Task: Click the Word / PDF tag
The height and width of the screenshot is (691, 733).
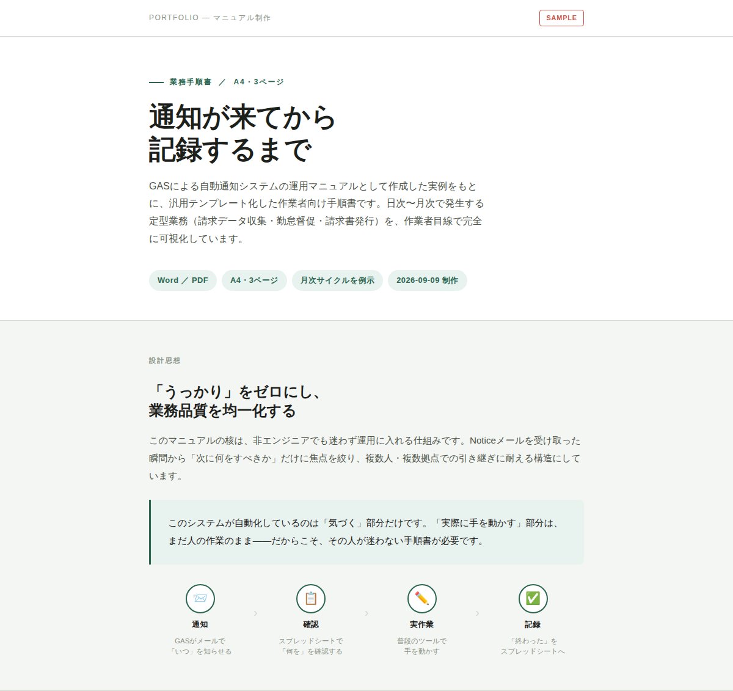Action: pos(183,280)
